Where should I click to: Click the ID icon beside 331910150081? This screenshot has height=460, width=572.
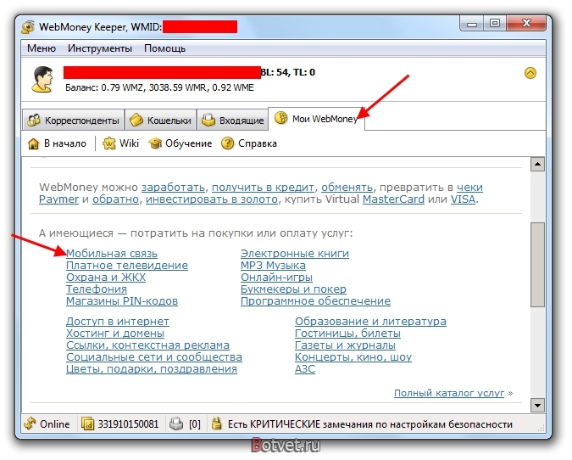point(87,424)
